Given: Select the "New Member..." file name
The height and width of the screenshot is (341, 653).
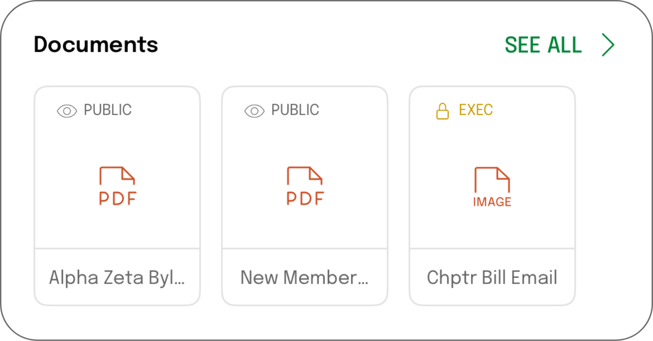Looking at the screenshot, I should coord(305,278).
